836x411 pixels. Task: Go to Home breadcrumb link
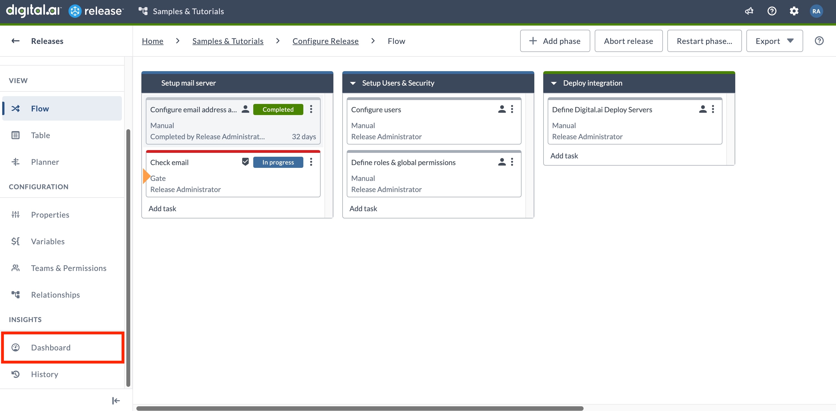(153, 41)
